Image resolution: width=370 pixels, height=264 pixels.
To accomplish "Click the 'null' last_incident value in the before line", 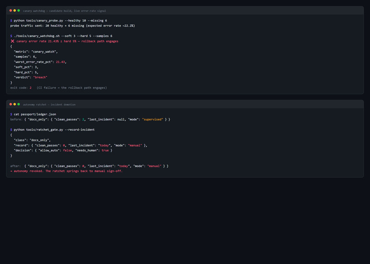I will 121,119.
